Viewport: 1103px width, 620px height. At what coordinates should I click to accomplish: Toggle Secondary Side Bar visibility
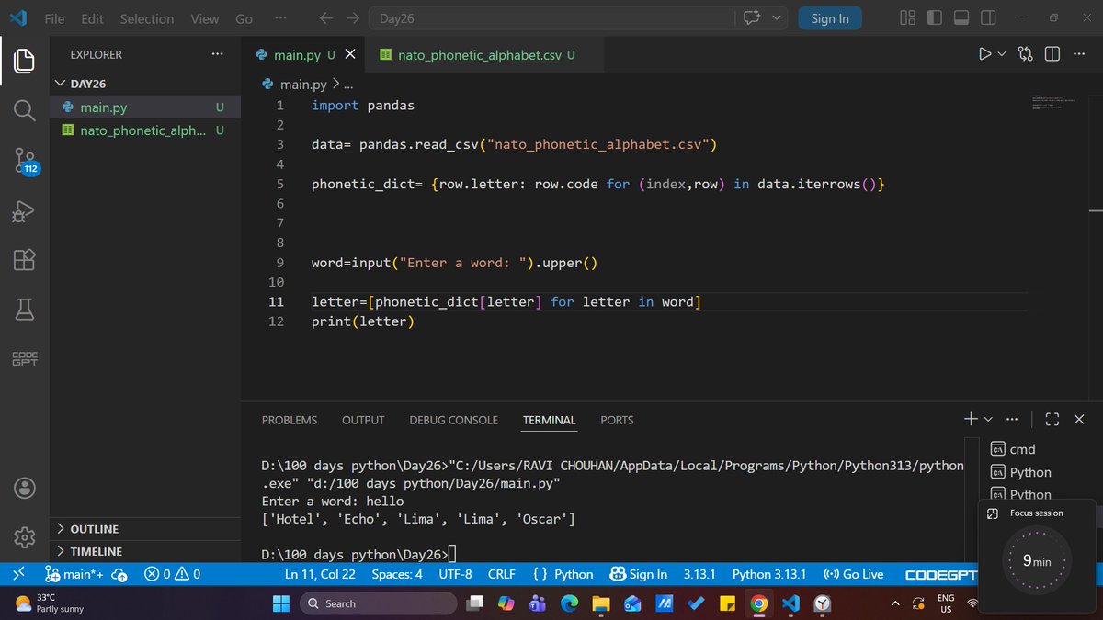(x=988, y=18)
